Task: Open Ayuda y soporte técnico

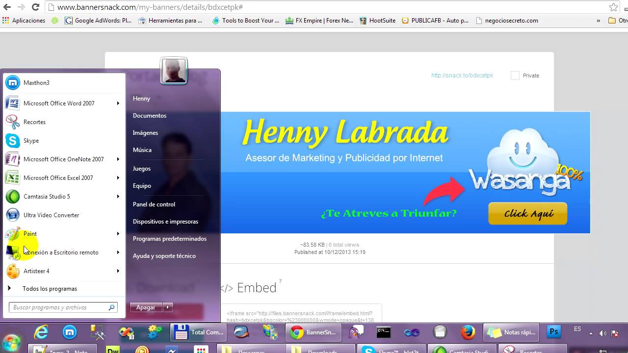Action: pos(164,256)
